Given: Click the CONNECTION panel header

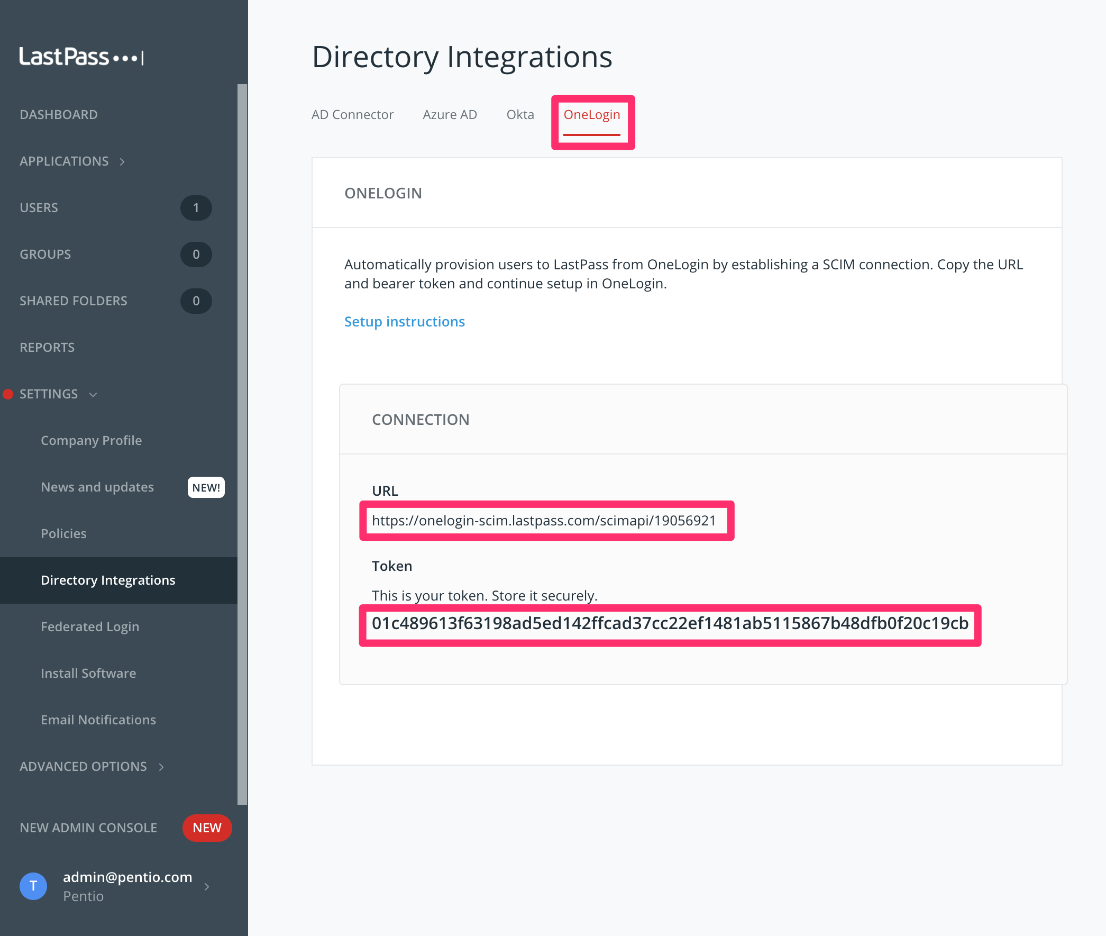Looking at the screenshot, I should [x=421, y=420].
